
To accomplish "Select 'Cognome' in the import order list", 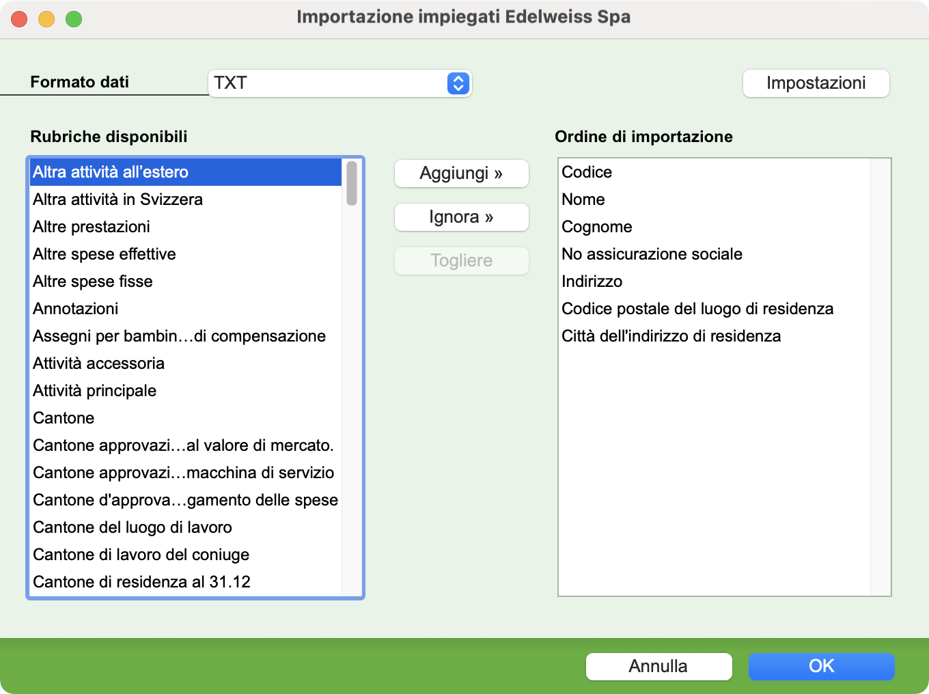I will [x=715, y=227].
